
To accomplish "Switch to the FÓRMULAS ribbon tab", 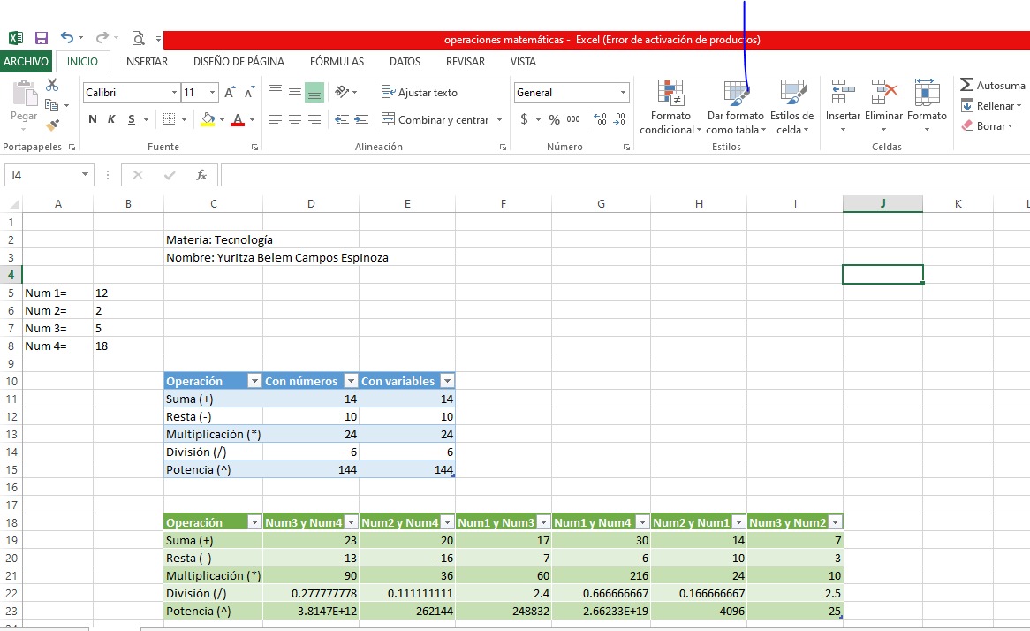I will (337, 62).
